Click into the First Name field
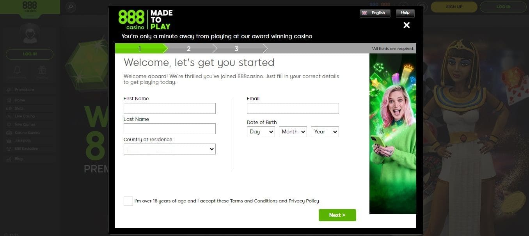 point(169,108)
